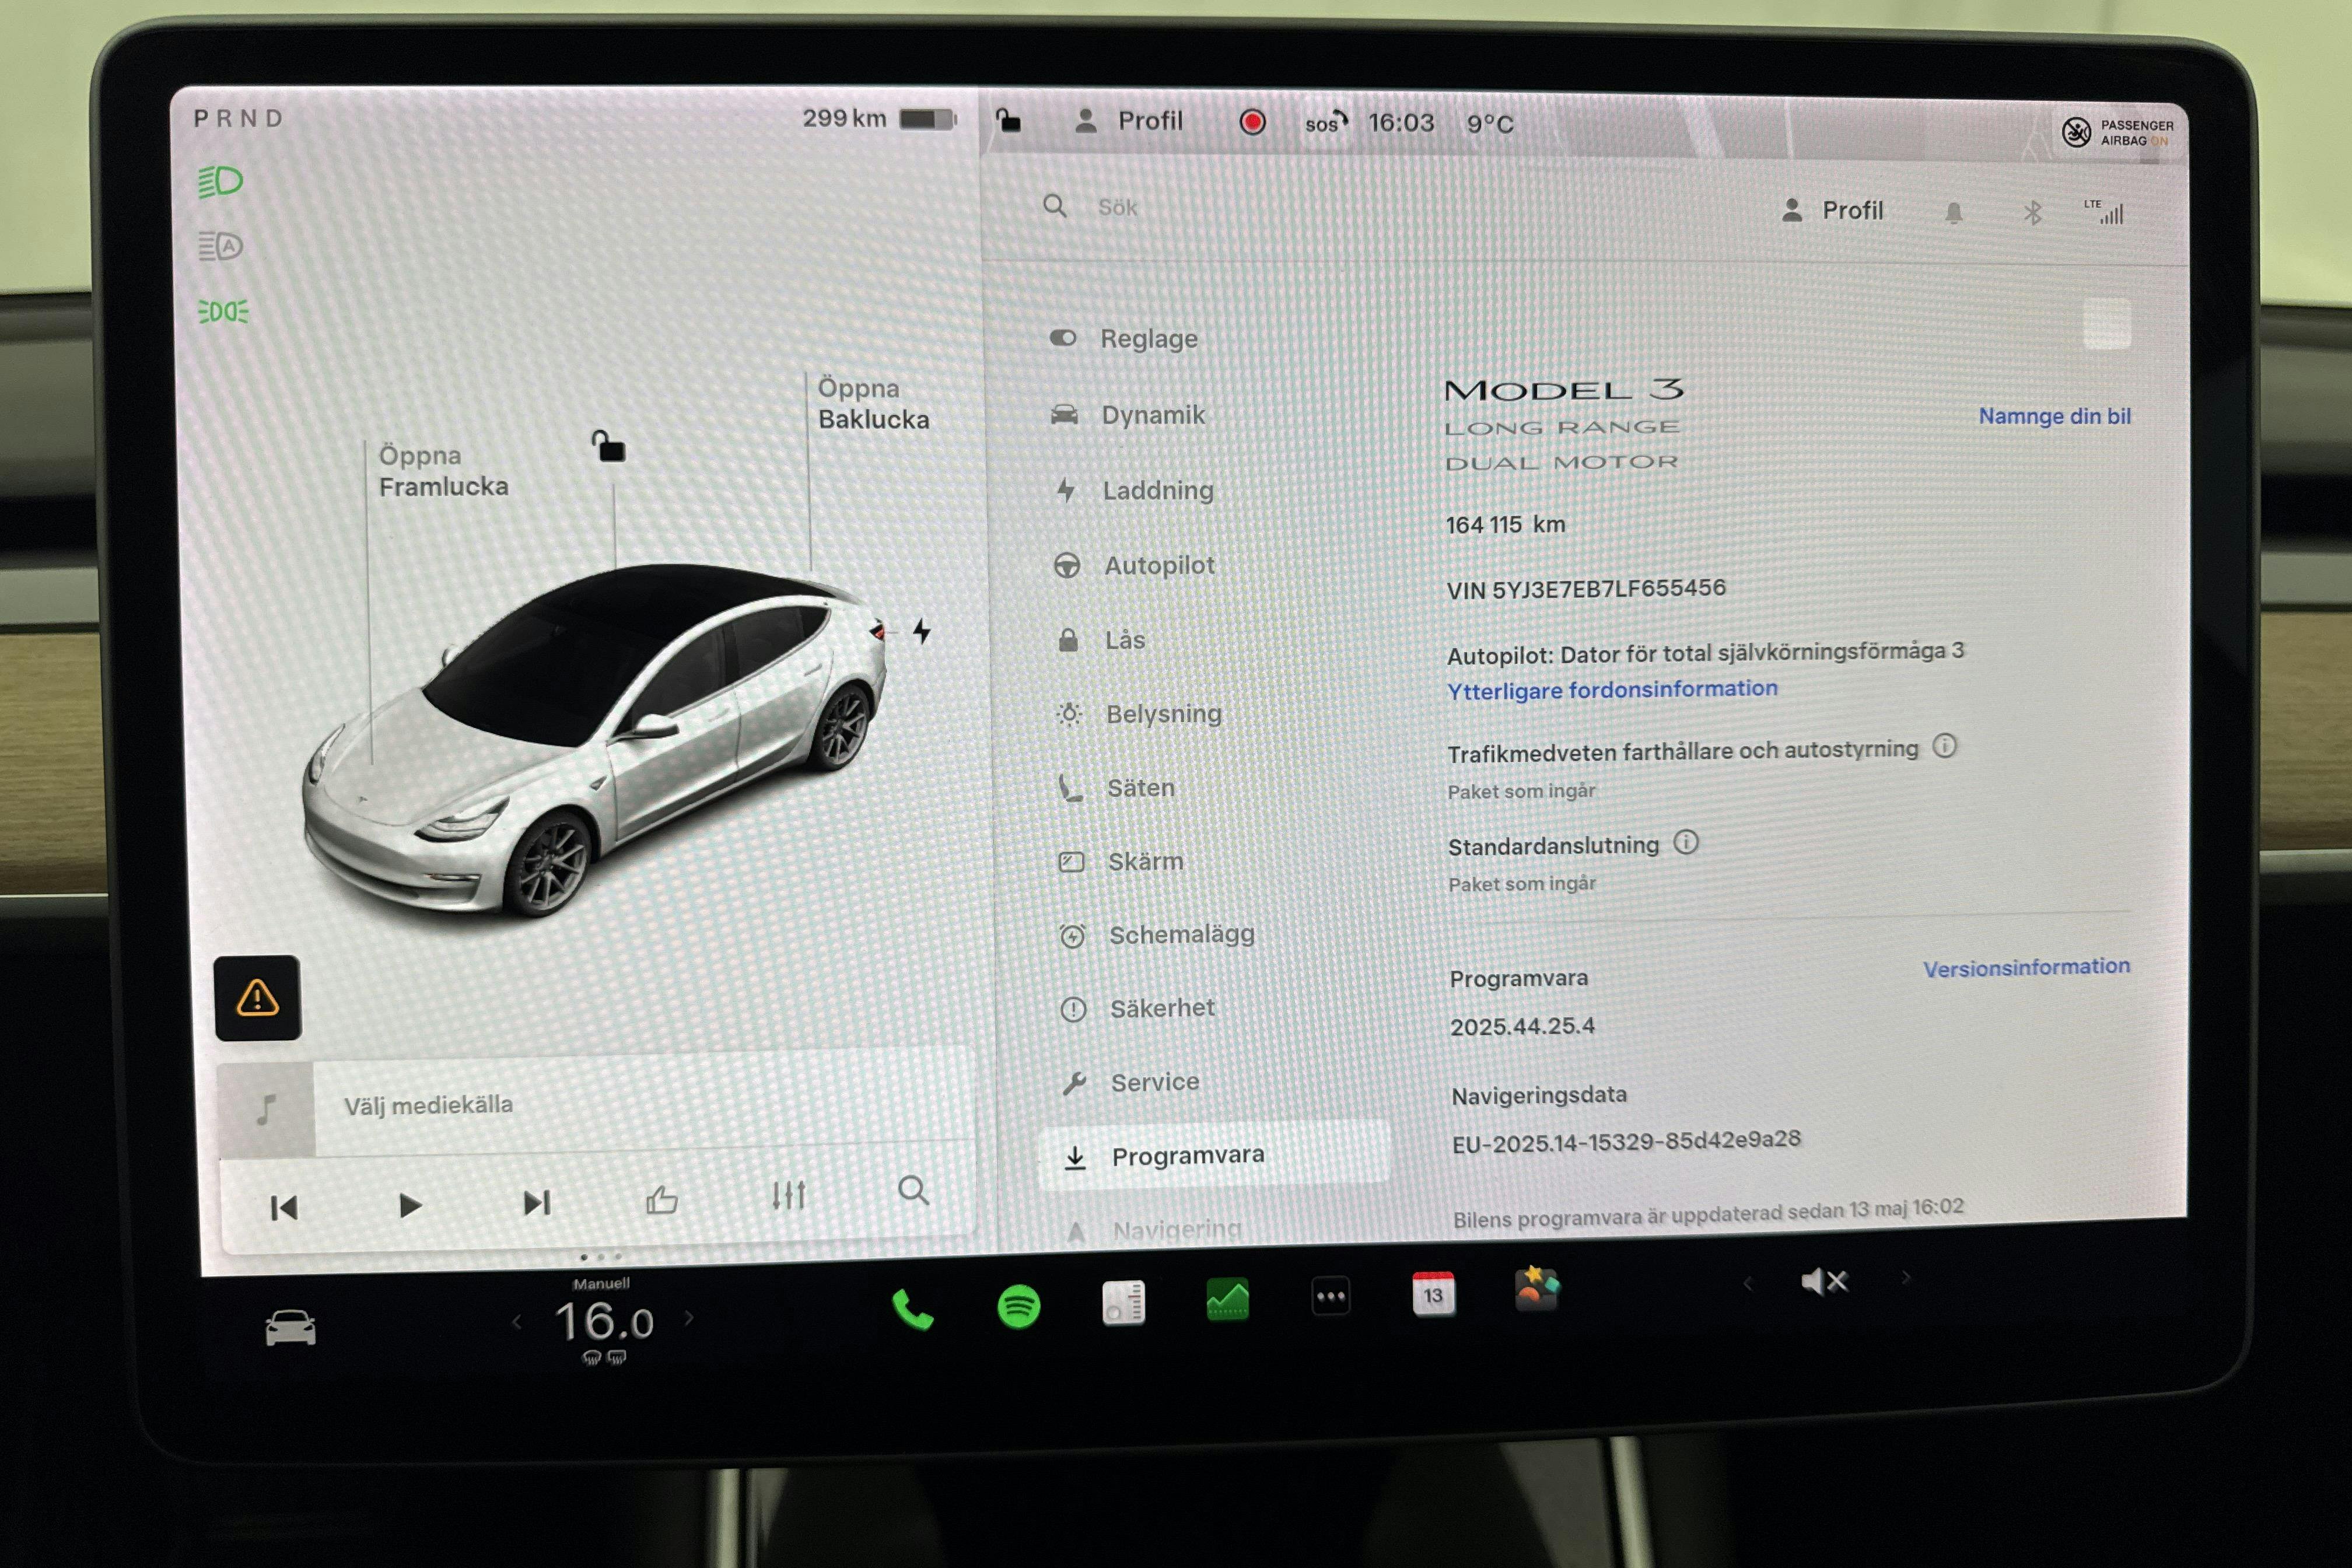This screenshot has width=2352, height=1568.
Task: Tap the SOS emergency call icon
Action: (x=1326, y=123)
